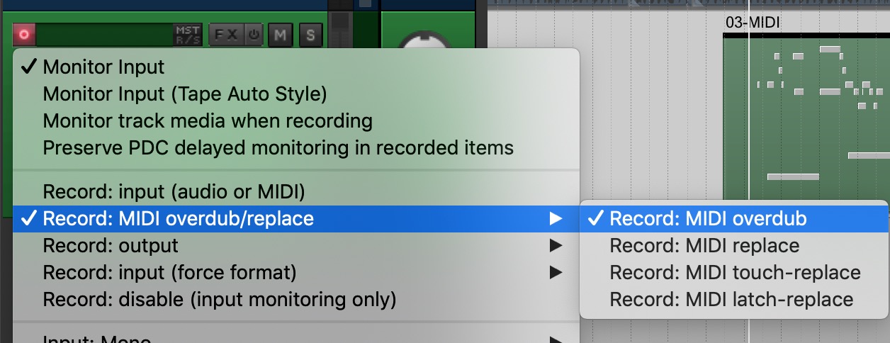
Task: Open the MST R/S routing button
Action: point(188,34)
